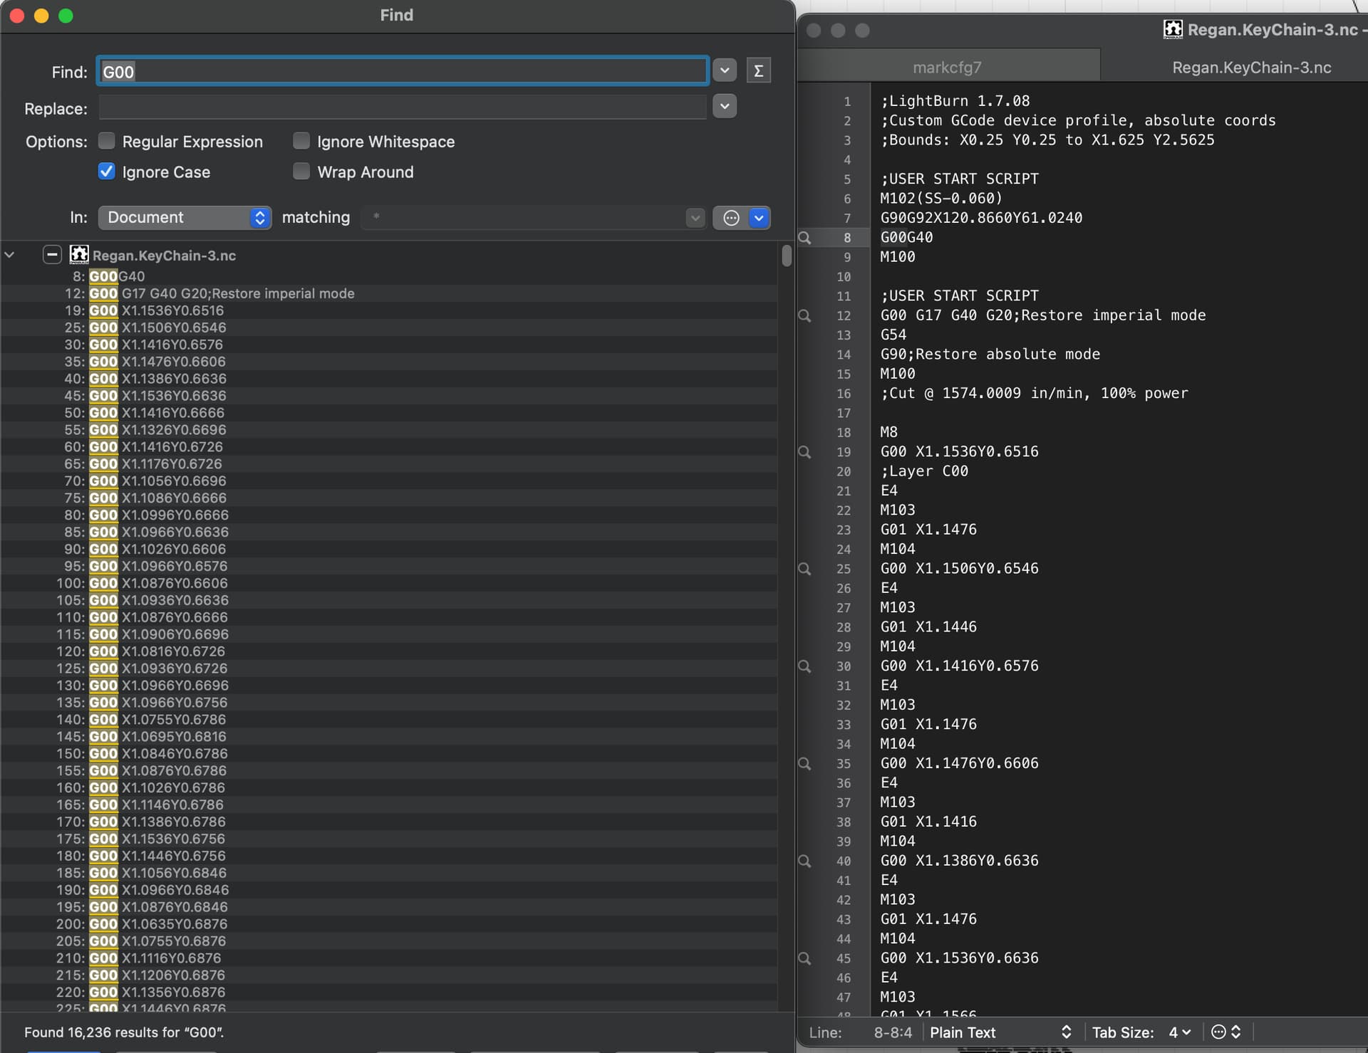Click in the Replace text field

tap(403, 108)
